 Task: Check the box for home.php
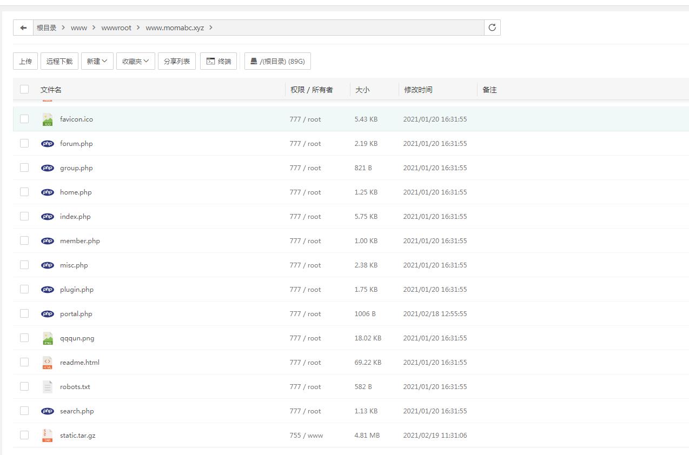pos(24,192)
